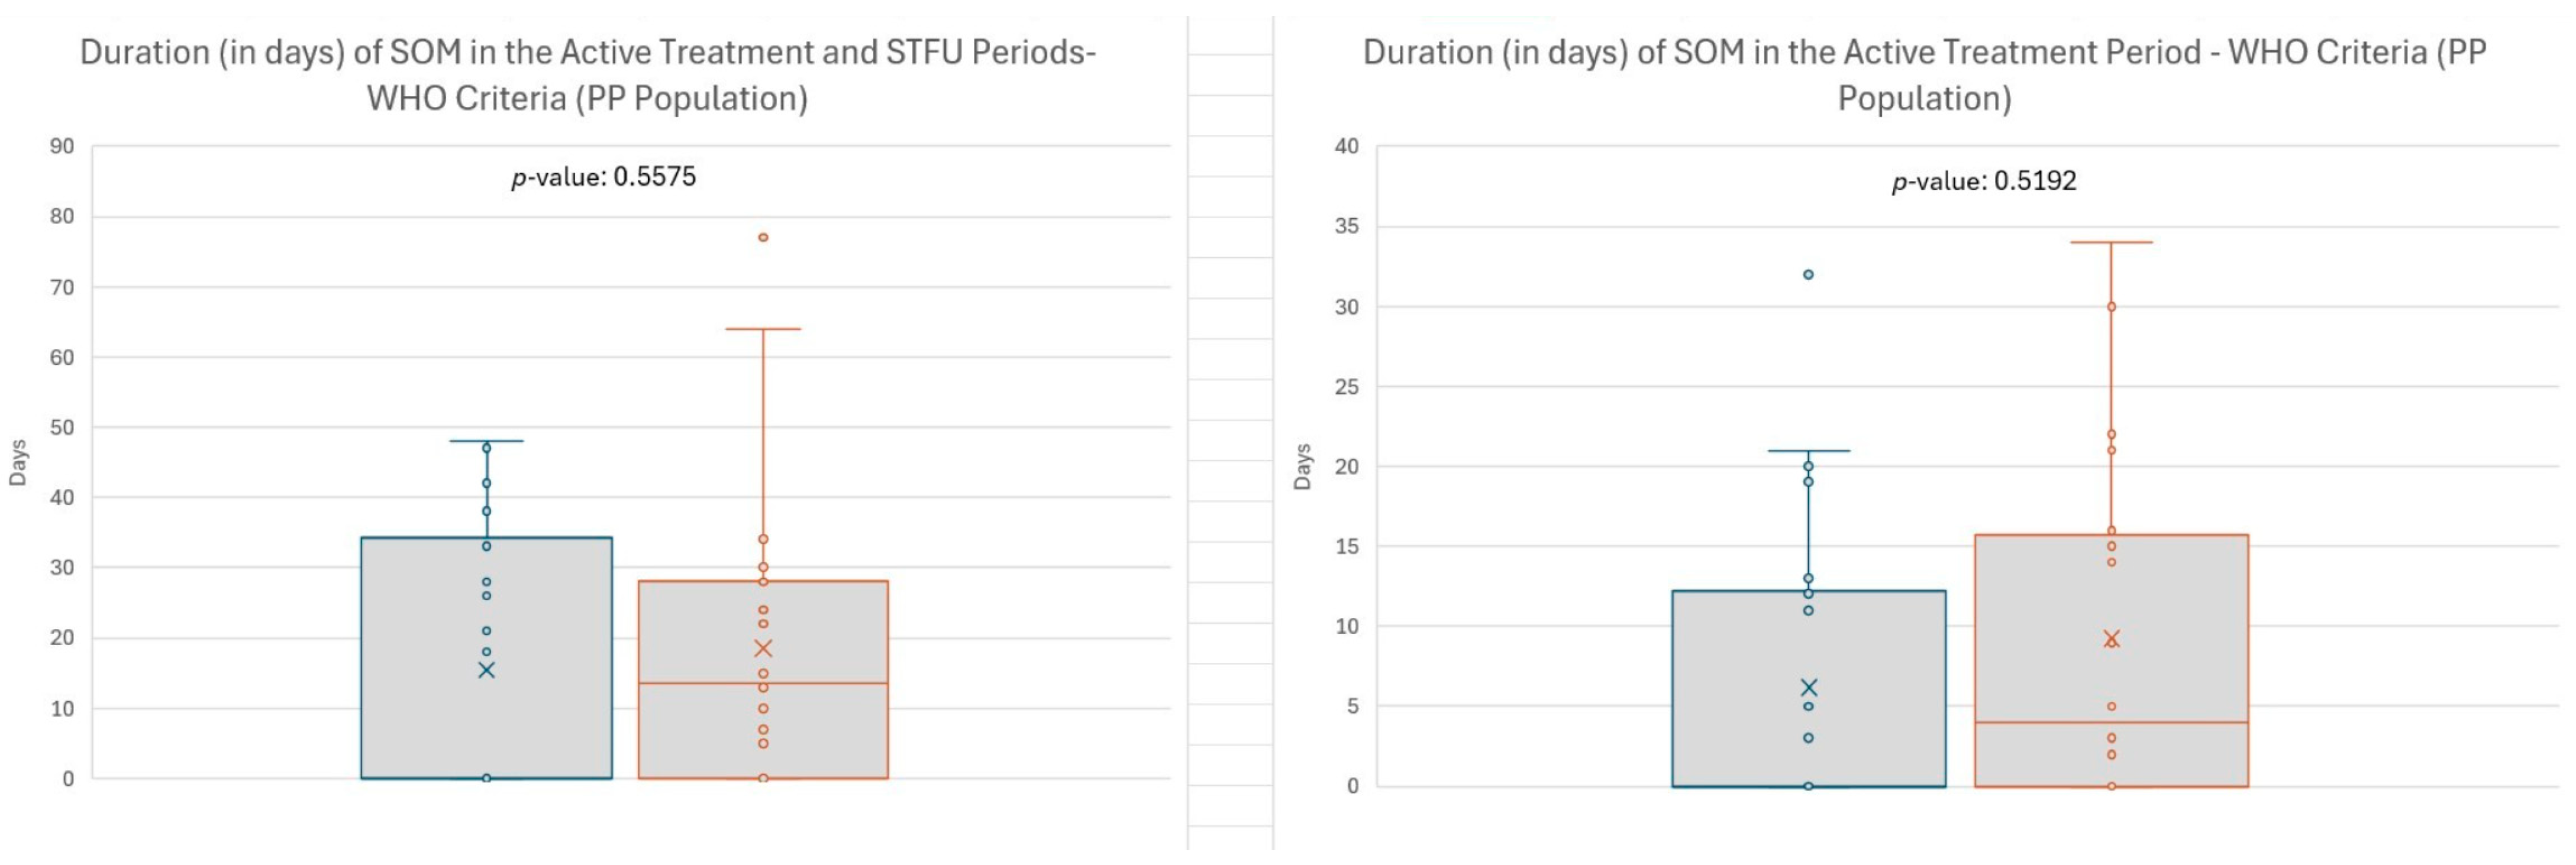The image size is (2576, 865).
Task: Click the blue mean X marker in left chart
Action: [x=486, y=670]
